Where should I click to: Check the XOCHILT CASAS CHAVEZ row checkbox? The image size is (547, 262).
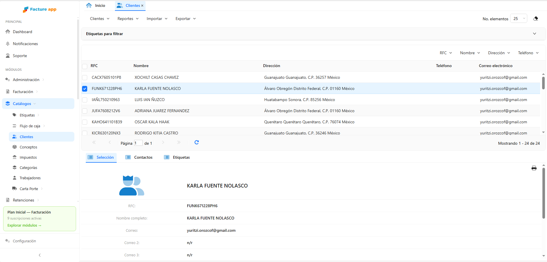click(85, 78)
